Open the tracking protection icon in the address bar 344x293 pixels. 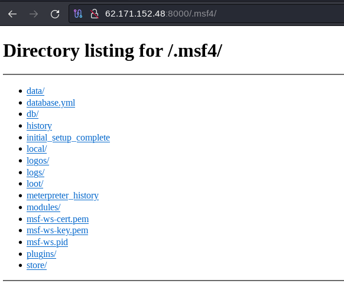click(78, 14)
